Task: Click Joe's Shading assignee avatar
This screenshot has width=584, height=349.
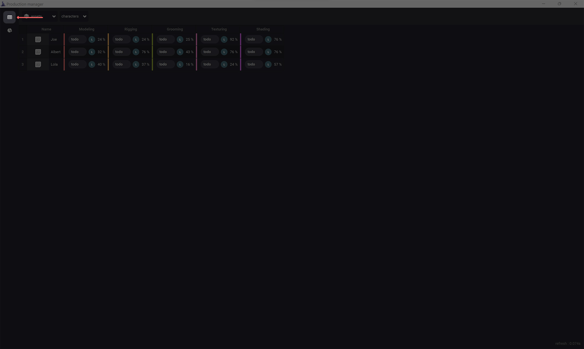Action: coord(268,39)
